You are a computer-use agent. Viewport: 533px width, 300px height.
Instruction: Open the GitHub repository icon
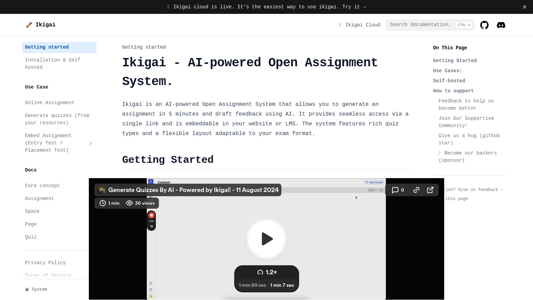point(484,25)
